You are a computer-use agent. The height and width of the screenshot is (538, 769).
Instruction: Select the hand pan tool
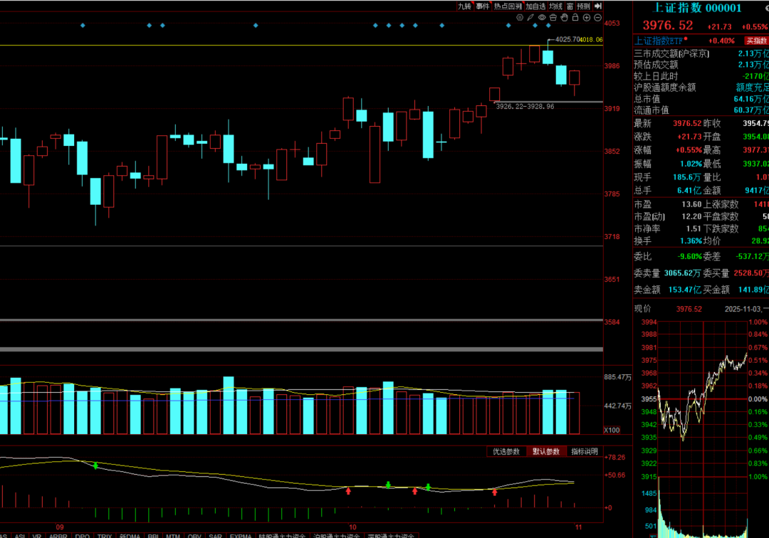tap(564, 17)
